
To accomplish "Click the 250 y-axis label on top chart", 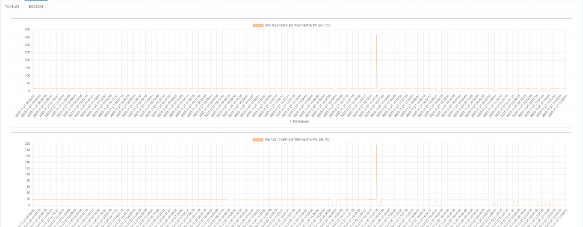I will coord(27,52).
